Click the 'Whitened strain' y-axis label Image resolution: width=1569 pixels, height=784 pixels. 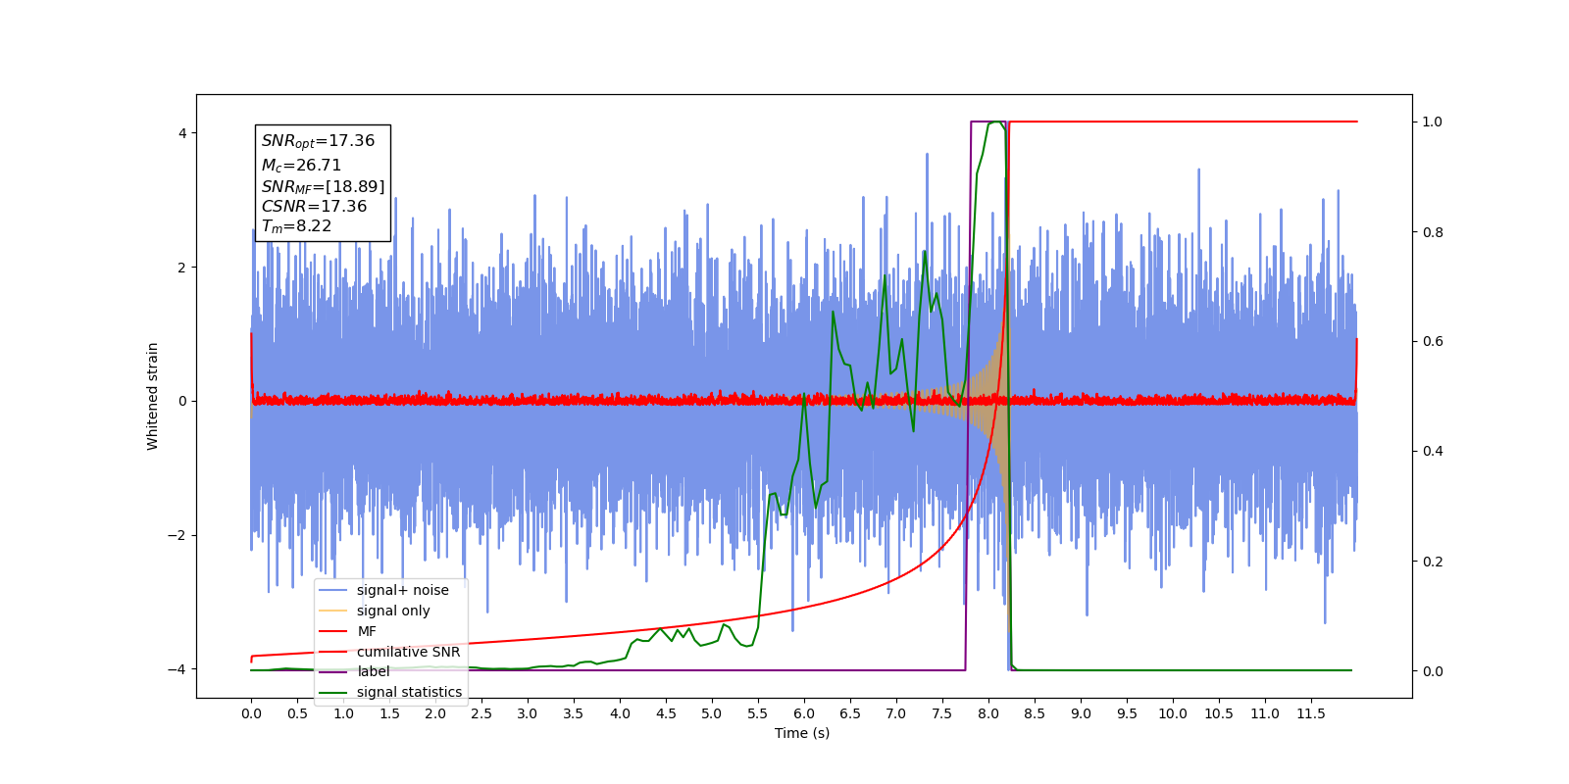[152, 396]
